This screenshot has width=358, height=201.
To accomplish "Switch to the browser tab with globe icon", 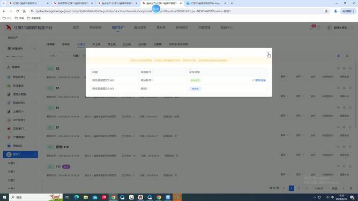I will (205, 3).
